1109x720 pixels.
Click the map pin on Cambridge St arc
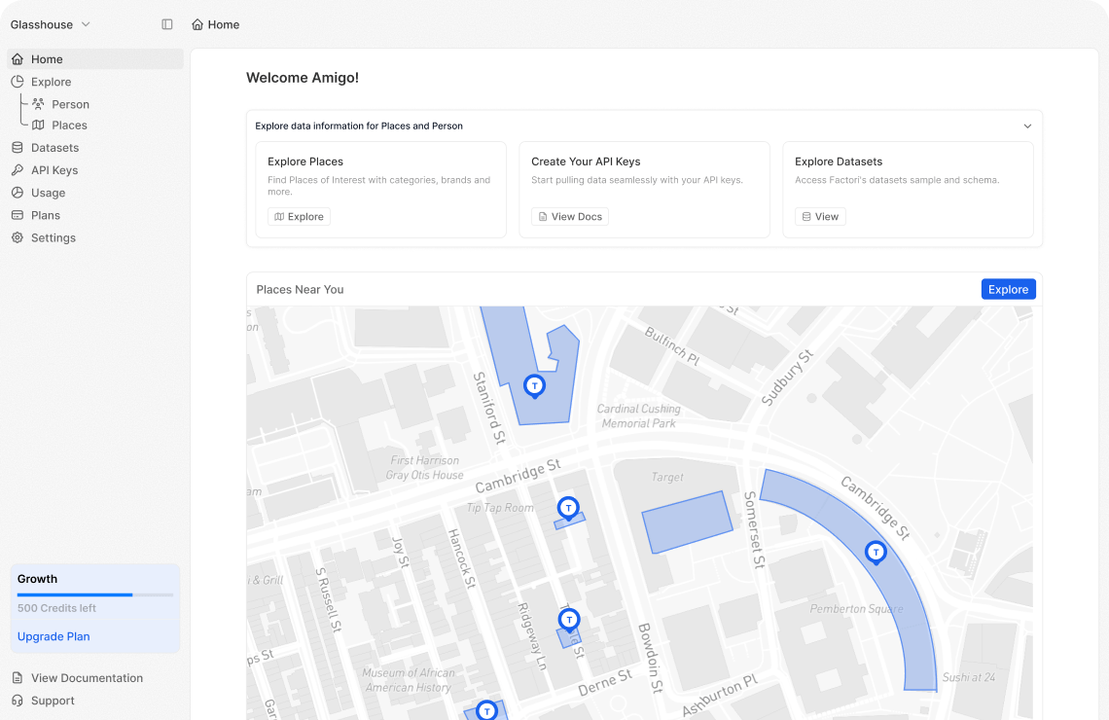pyautogui.click(x=876, y=553)
